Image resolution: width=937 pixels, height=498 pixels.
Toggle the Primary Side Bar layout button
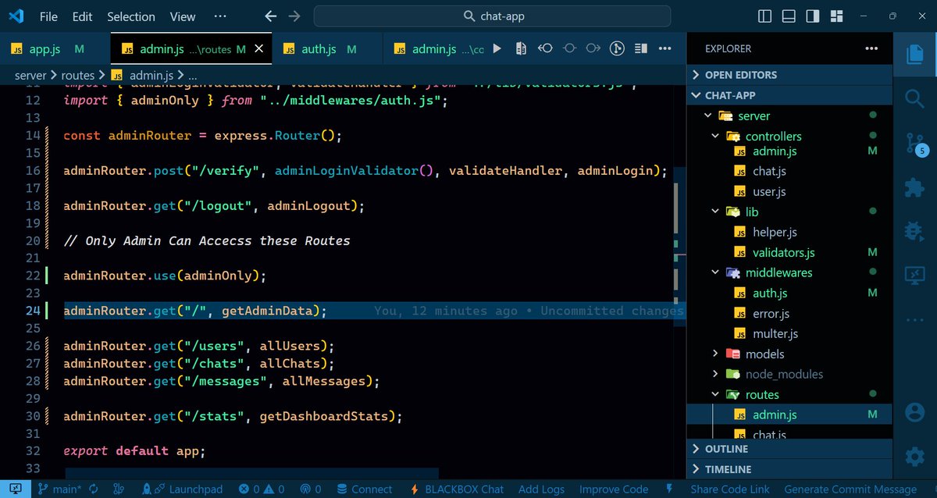[765, 16]
